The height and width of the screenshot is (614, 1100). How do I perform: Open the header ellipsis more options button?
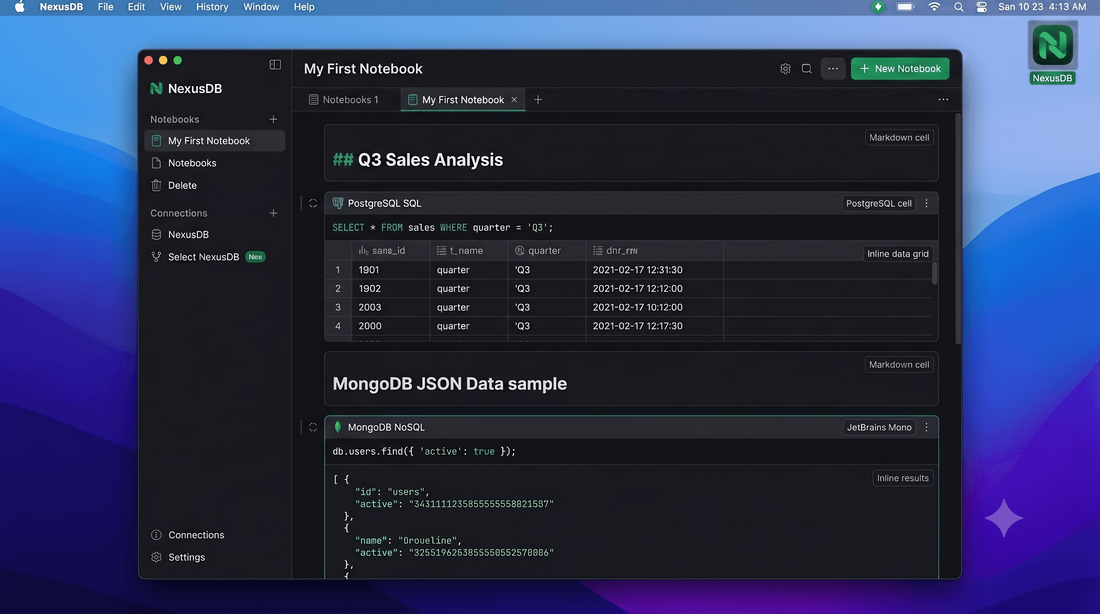tap(833, 69)
